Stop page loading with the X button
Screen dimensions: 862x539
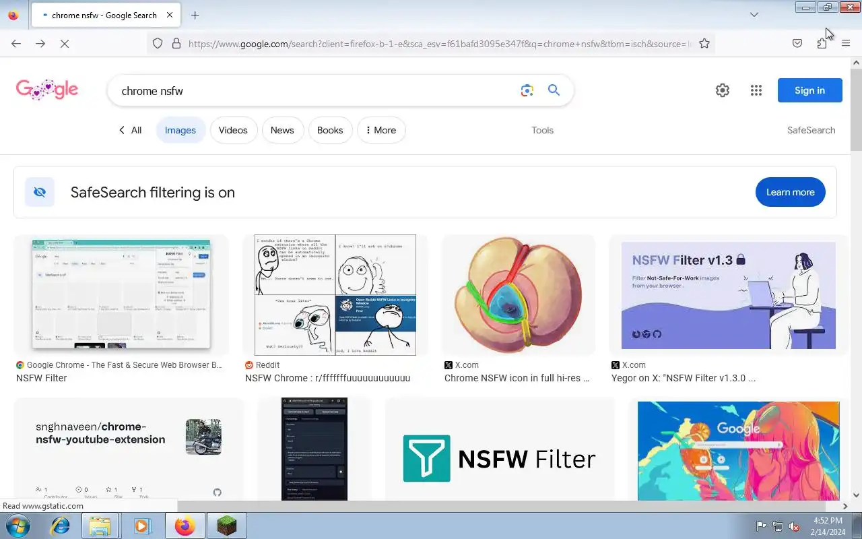coord(65,43)
